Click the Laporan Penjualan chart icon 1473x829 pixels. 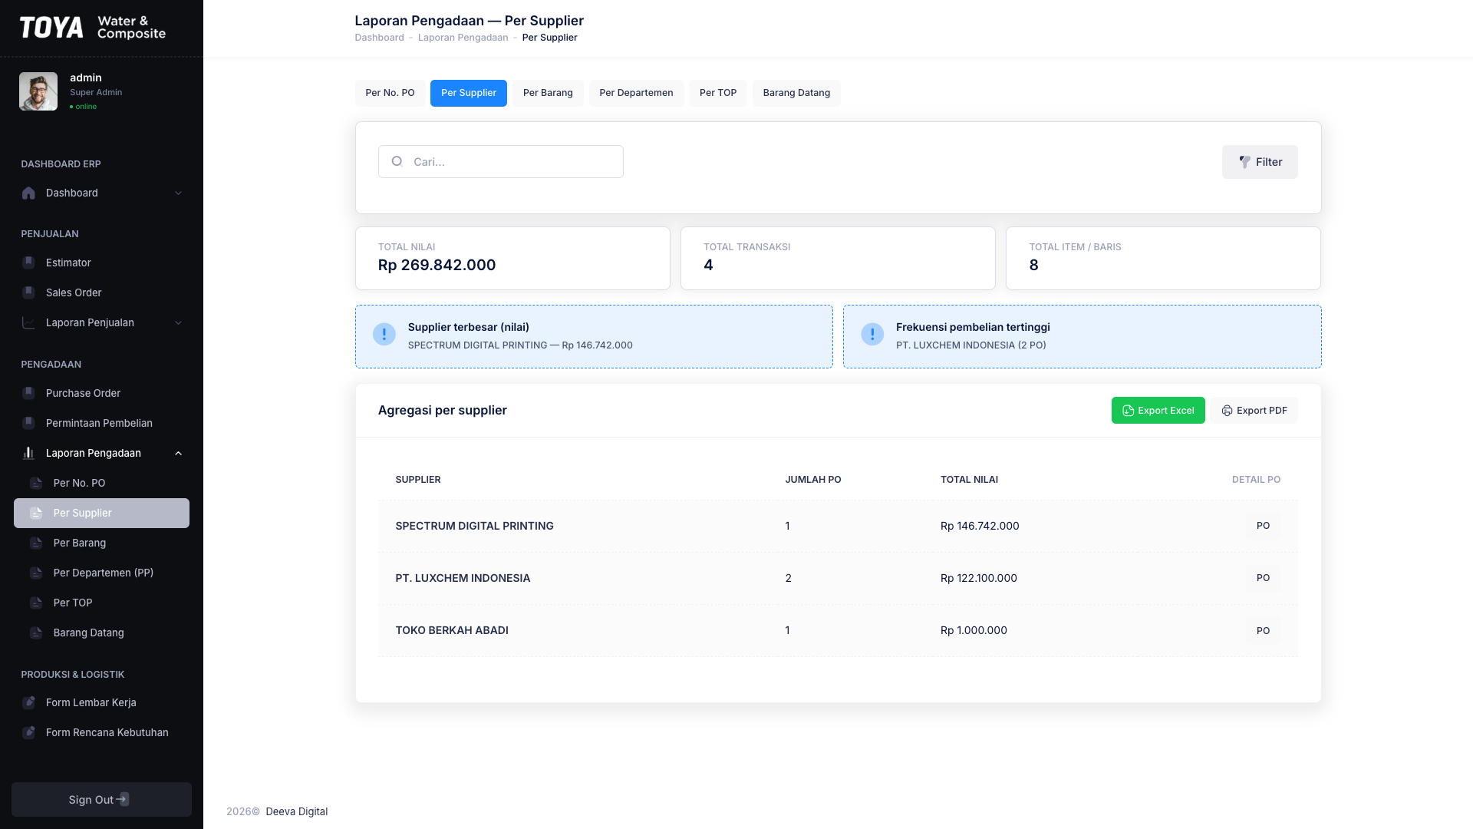(x=28, y=322)
